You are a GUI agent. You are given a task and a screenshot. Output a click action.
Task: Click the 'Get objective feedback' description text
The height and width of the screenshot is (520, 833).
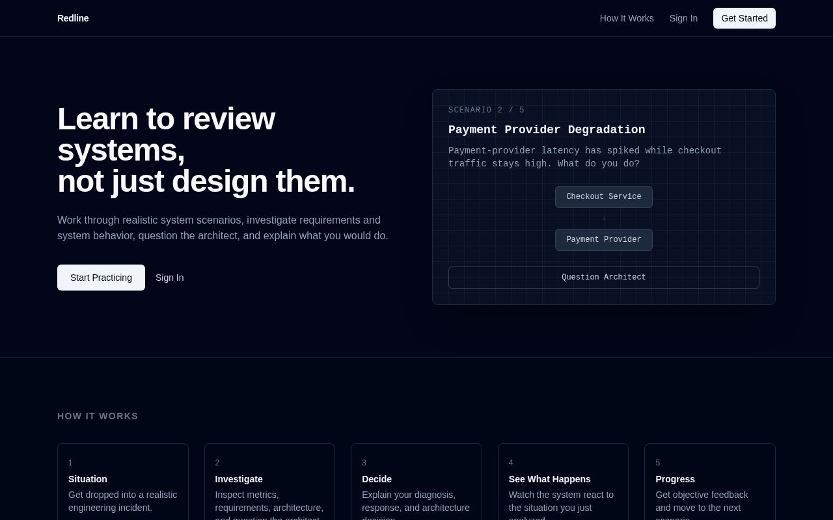[702, 504]
